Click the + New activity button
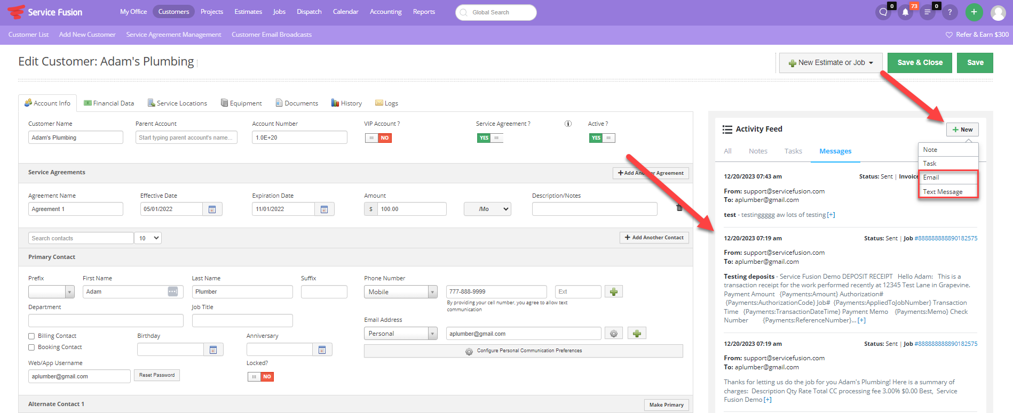1013x413 pixels. point(962,129)
